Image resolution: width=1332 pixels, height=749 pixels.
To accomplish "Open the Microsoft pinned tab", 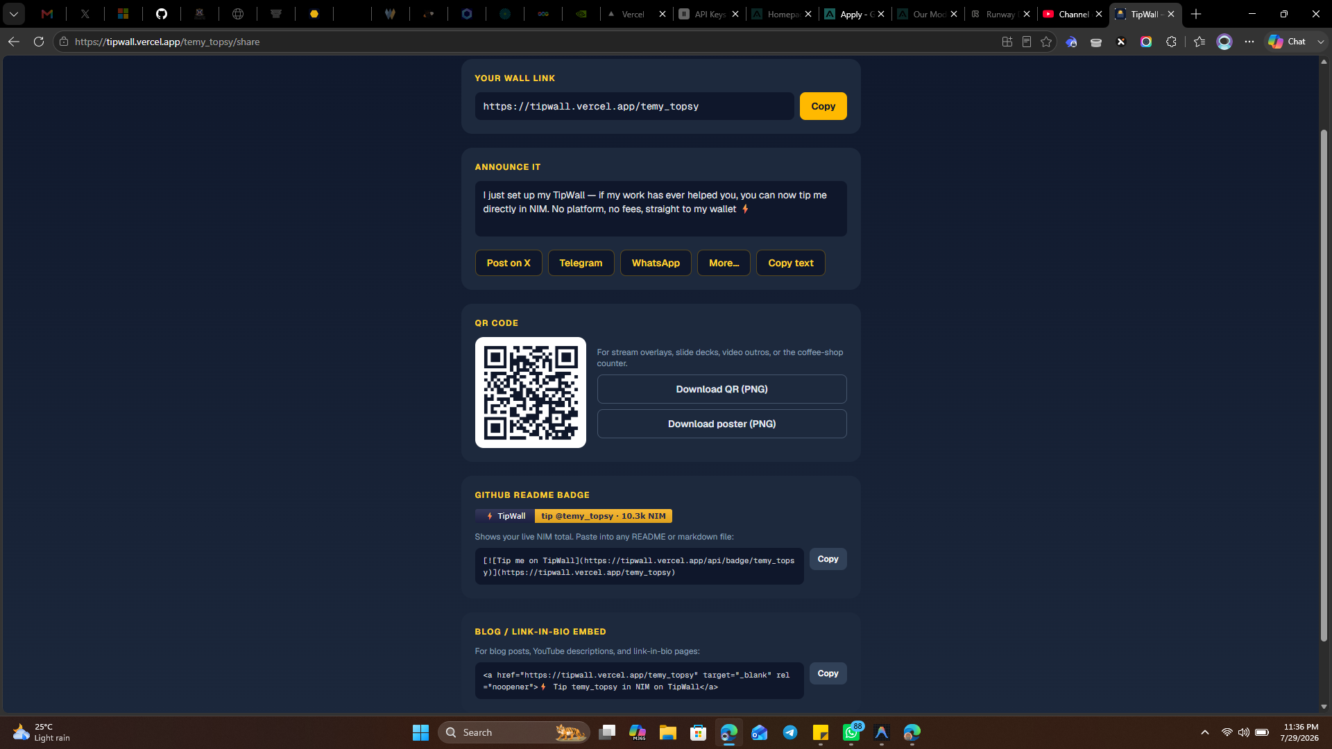I will tap(123, 14).
